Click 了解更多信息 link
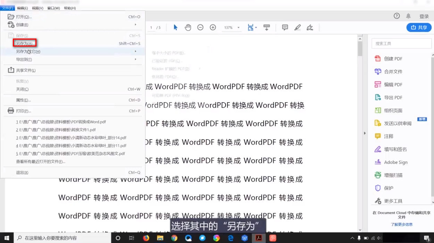Screen dimensions: 434x243 [x=401, y=224]
